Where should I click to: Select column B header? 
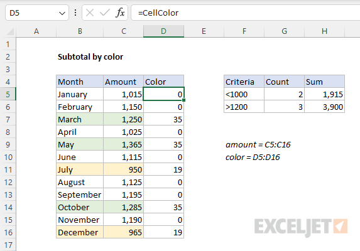pos(80,31)
